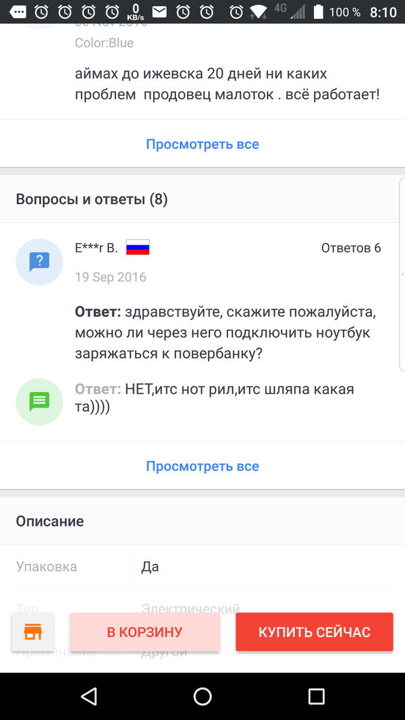Viewport: 405px width, 720px height.
Task: Show all answers via Ответов 6
Action: [x=351, y=247]
